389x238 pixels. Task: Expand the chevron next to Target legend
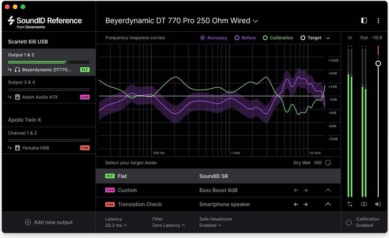[328, 38]
